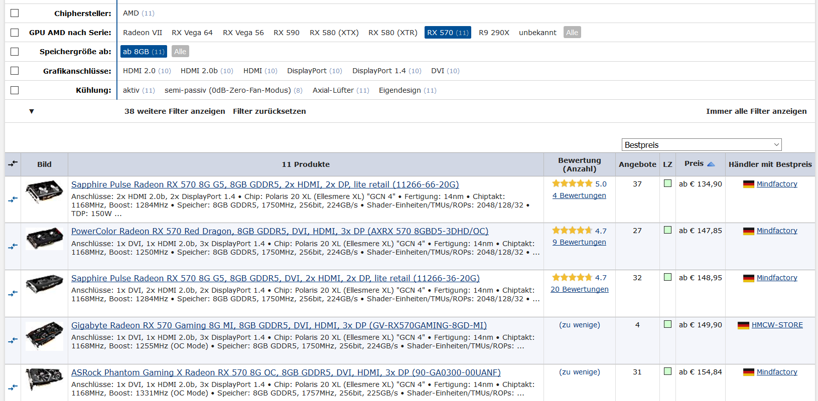The height and width of the screenshot is (401, 818).
Task: Filter by Axial-Lüfter cooling
Action: point(341,90)
